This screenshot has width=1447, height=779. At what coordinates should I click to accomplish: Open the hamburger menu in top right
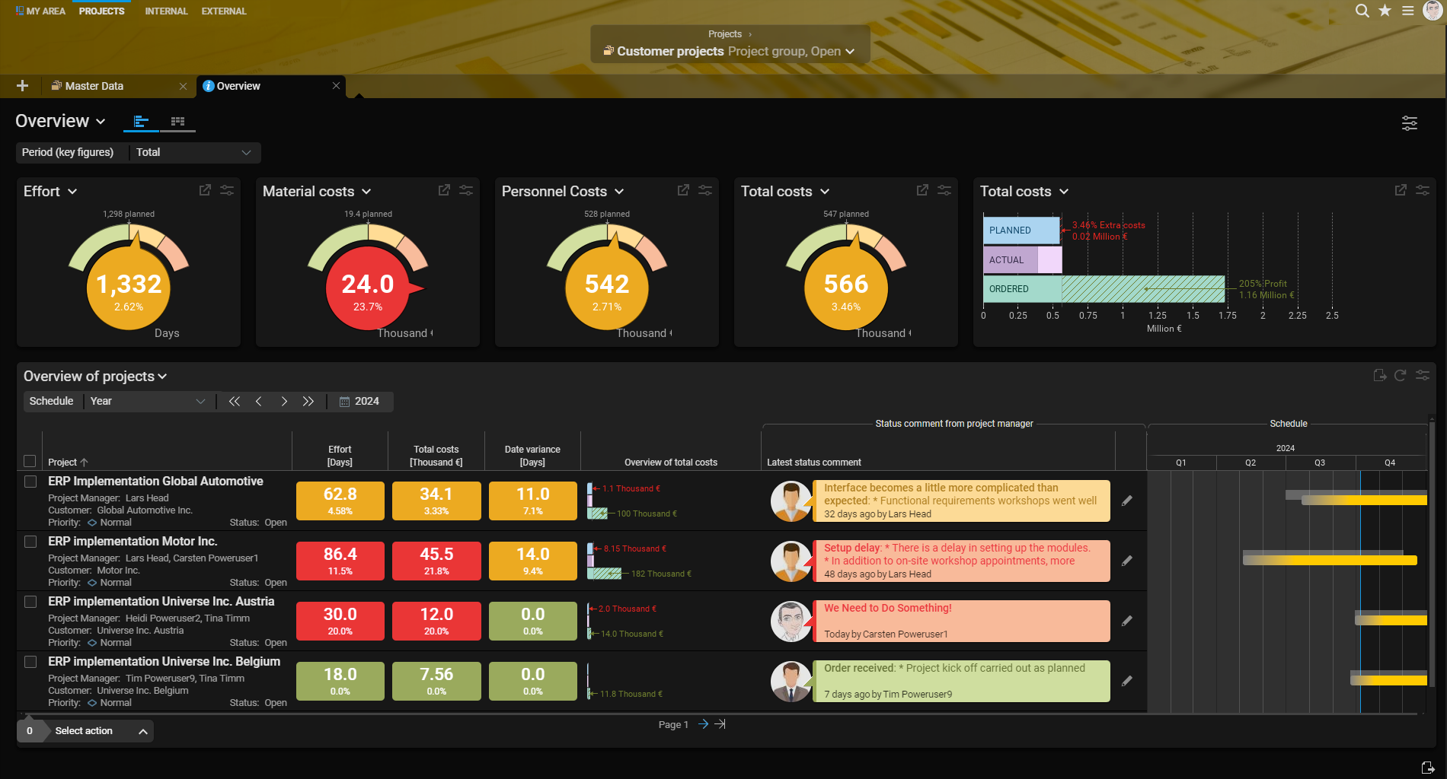click(x=1407, y=11)
